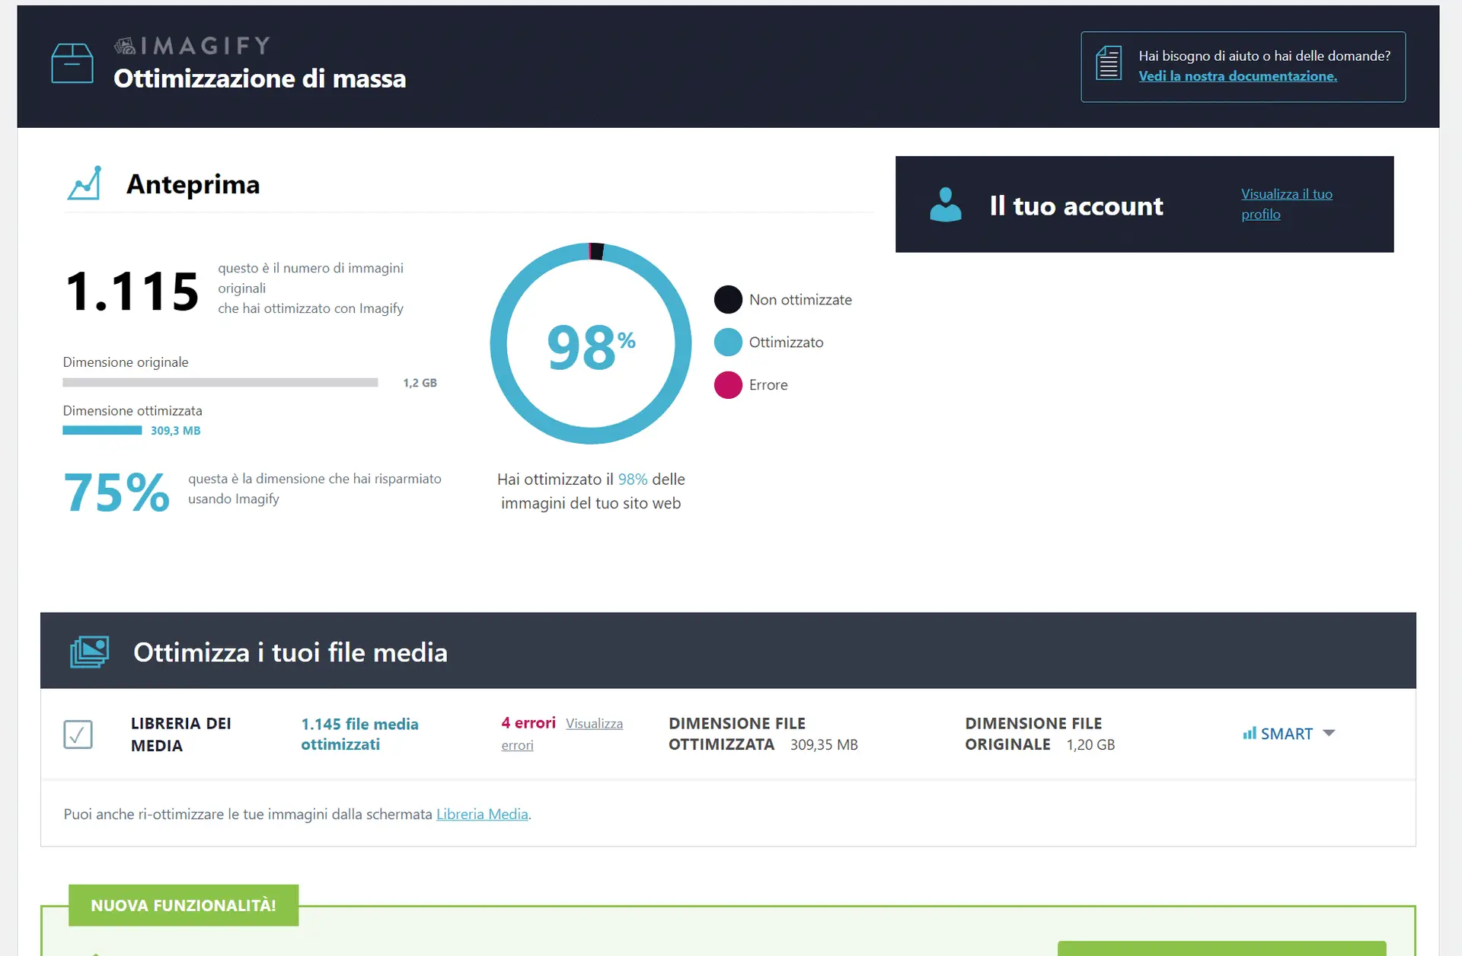Screen dimensions: 1462x956
Task: Switch to the Libreria Media screen
Action: [x=482, y=814]
